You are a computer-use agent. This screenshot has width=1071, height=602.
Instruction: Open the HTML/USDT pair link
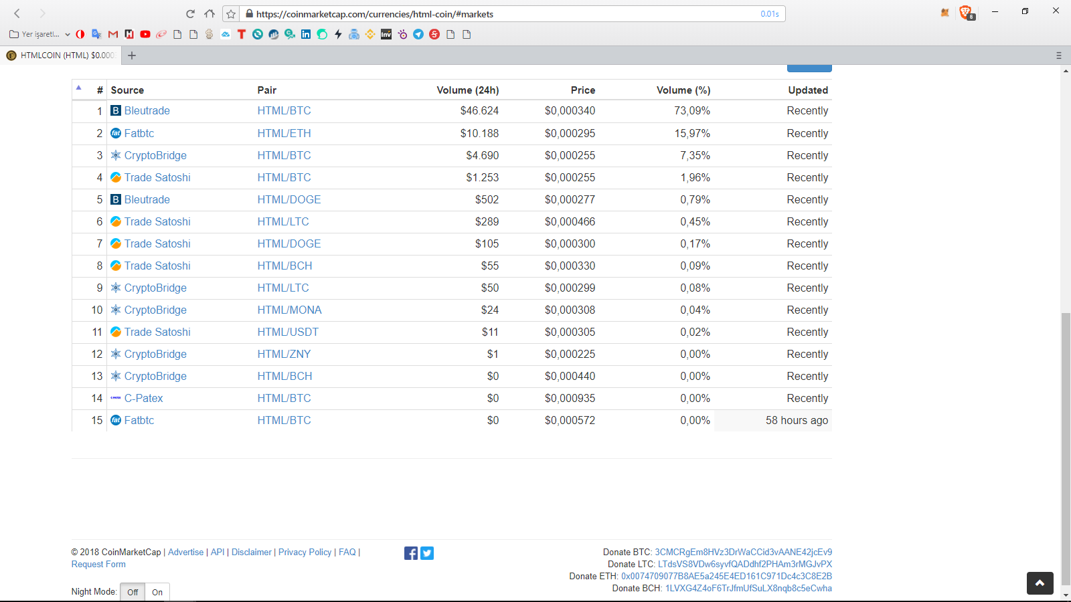click(288, 332)
